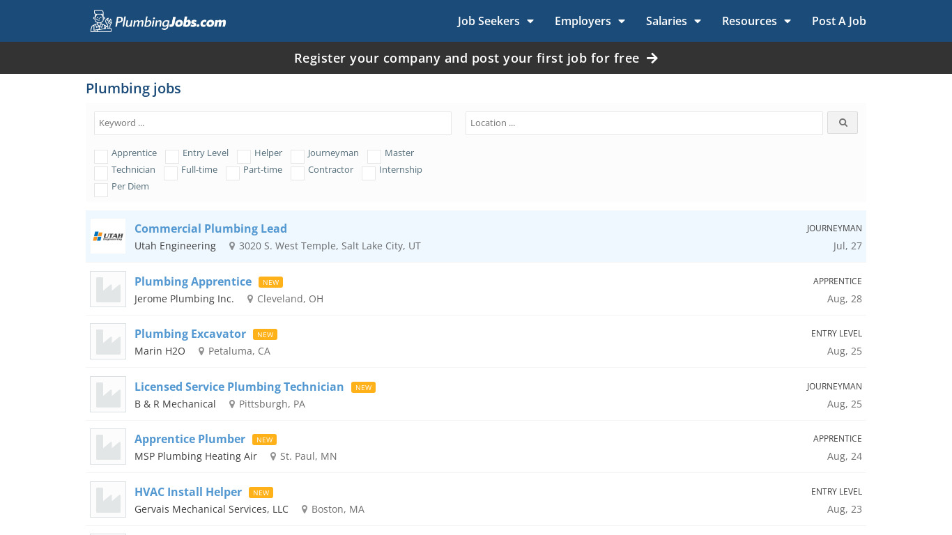Click Post A Job in the navigation
Screen dimensions: 952x535
click(x=838, y=21)
